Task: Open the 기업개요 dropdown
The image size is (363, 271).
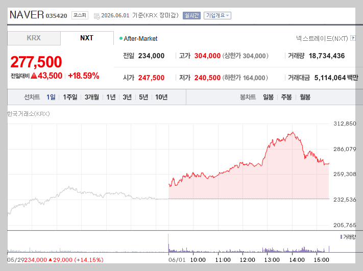Action: pos(217,15)
